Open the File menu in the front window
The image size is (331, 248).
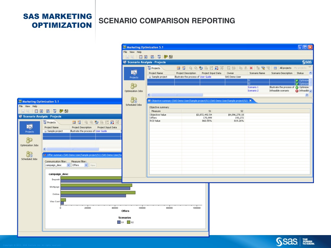coord(125,52)
